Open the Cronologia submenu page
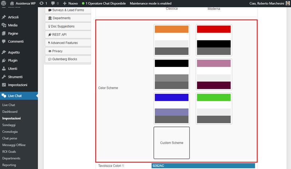291x169 pixels. click(x=10, y=132)
